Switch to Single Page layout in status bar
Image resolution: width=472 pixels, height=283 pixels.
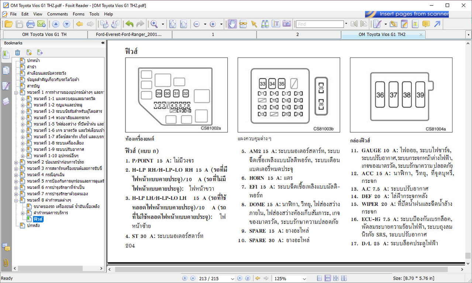(319, 278)
